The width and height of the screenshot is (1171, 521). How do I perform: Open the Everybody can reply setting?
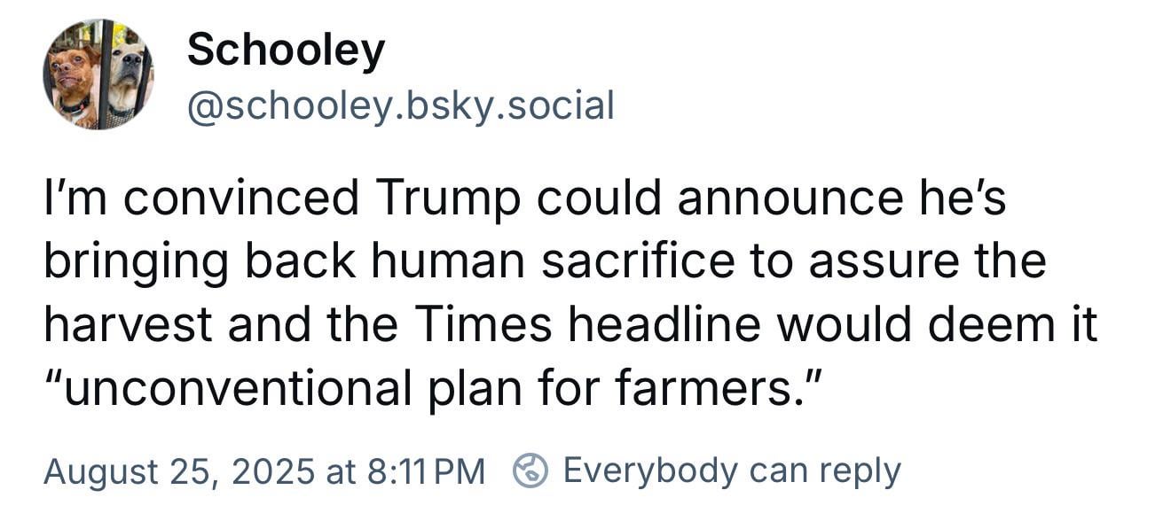point(732,470)
